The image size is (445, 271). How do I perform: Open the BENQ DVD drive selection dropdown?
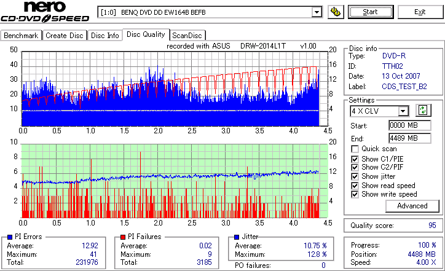(317, 12)
